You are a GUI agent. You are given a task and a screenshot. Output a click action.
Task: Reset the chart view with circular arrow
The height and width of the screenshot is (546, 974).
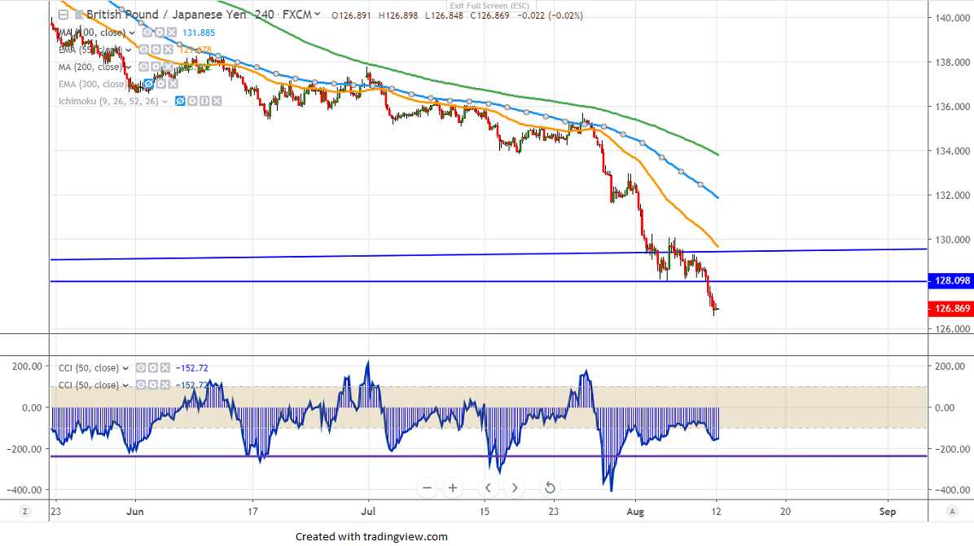coord(550,488)
